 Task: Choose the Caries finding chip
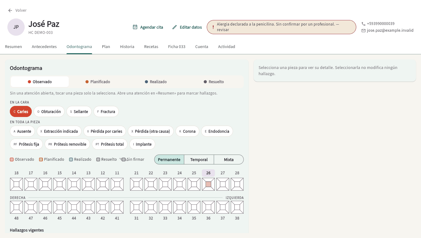[21, 111]
